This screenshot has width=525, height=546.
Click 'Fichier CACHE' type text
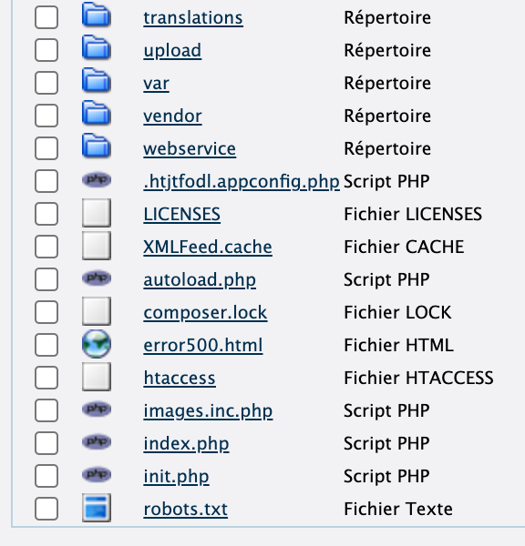[x=404, y=247]
